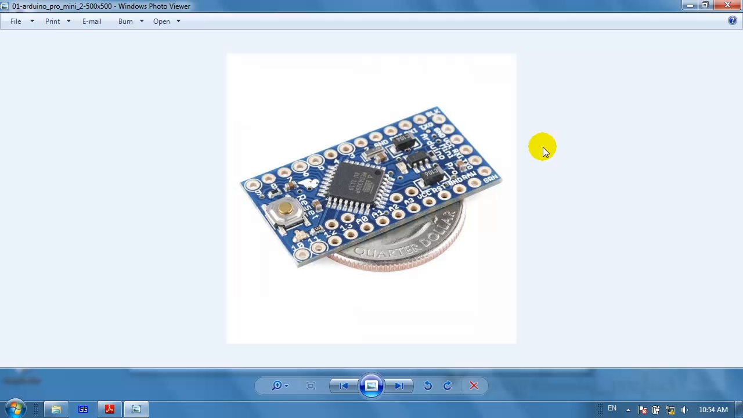Viewport: 743px width, 418px height.
Task: Open Windows Explorer from the taskbar
Action: [x=56, y=410]
